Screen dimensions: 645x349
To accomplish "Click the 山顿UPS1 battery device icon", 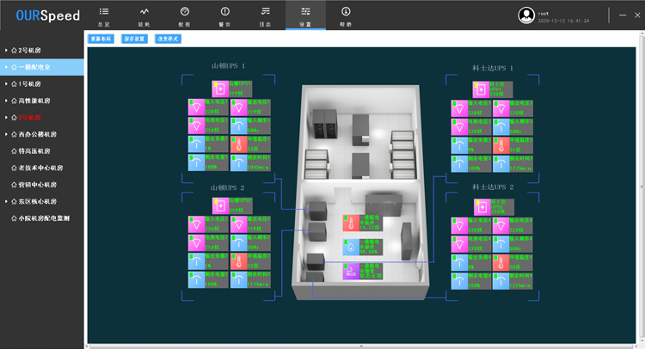I will click(x=219, y=89).
